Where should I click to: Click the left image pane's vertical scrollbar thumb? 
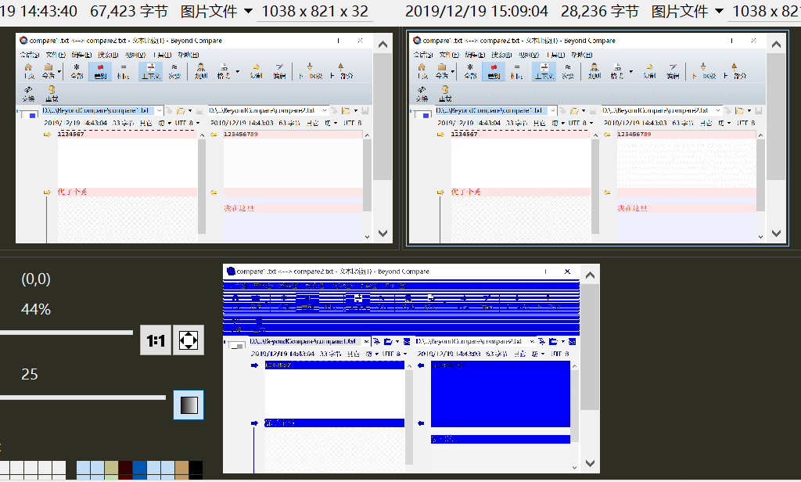tap(383, 117)
